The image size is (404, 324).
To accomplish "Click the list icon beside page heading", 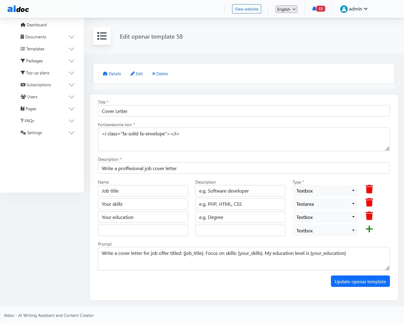I will [102, 36].
